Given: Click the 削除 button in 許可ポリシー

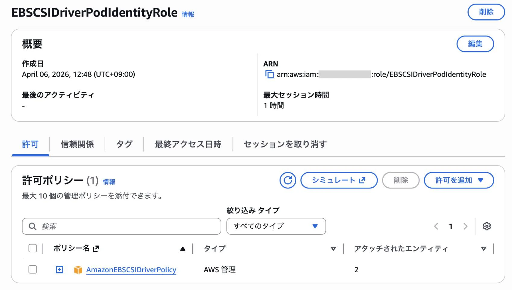Looking at the screenshot, I should point(401,180).
